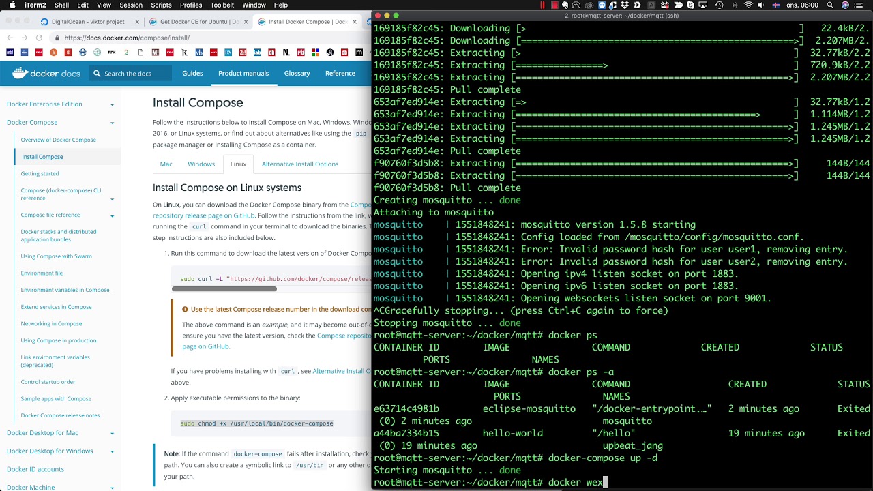Screen dimensions: 873x491
Task: Open the N. bookmark icon
Action: click(x=286, y=53)
